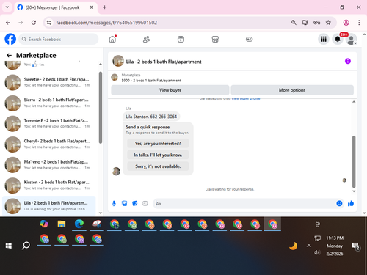
Task: Choose a GIF icon in composer
Action: (x=145, y=203)
